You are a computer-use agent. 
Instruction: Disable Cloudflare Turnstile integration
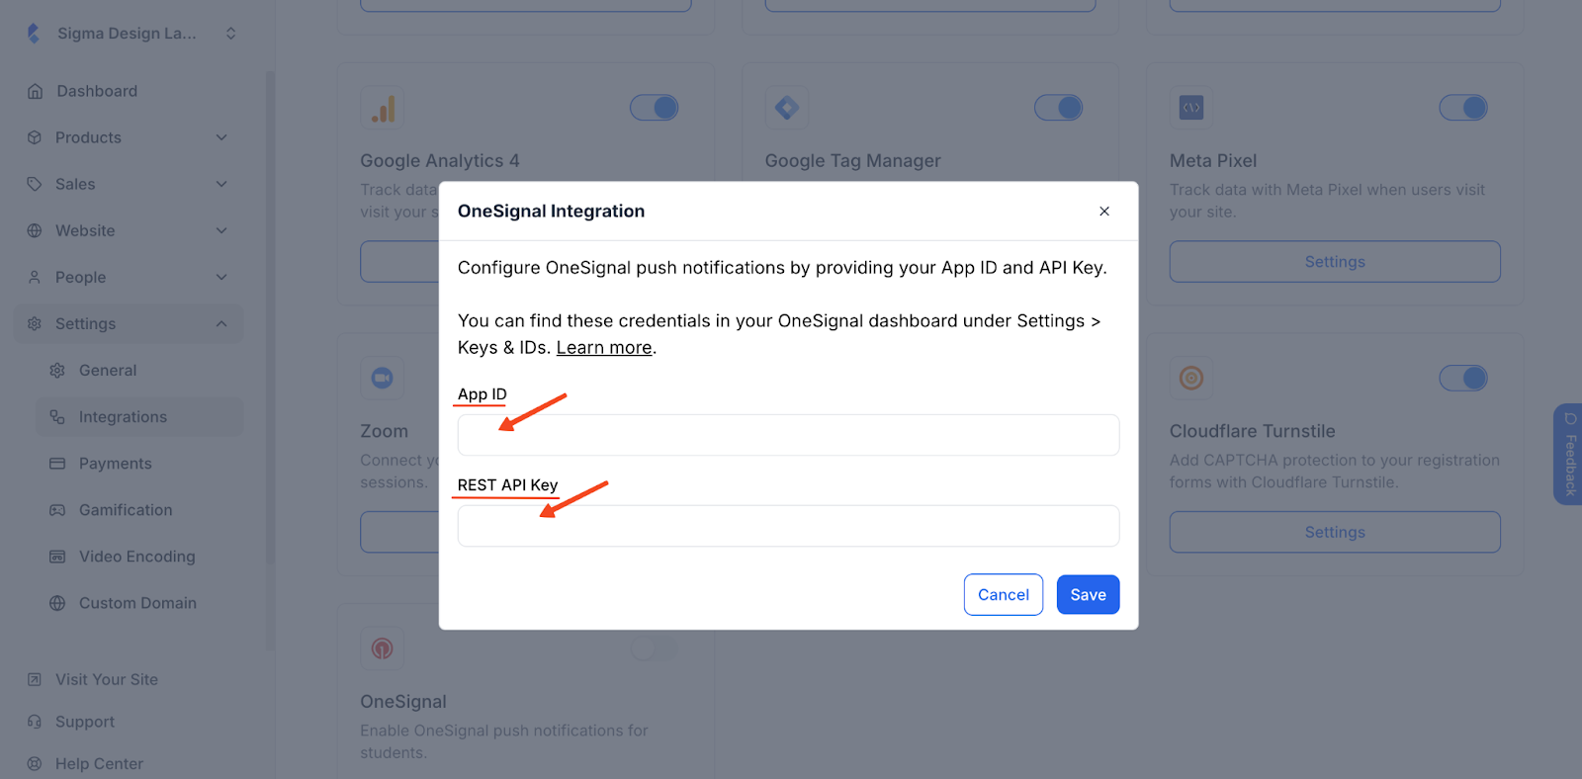(x=1462, y=378)
